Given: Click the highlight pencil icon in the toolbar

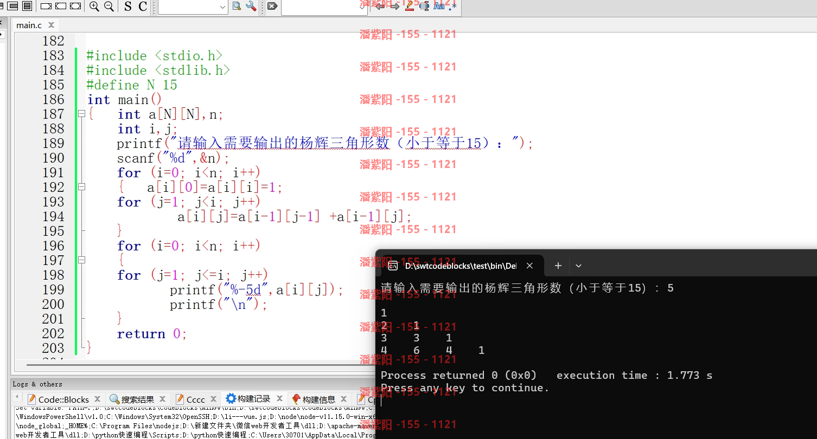Looking at the screenshot, I should [x=410, y=7].
